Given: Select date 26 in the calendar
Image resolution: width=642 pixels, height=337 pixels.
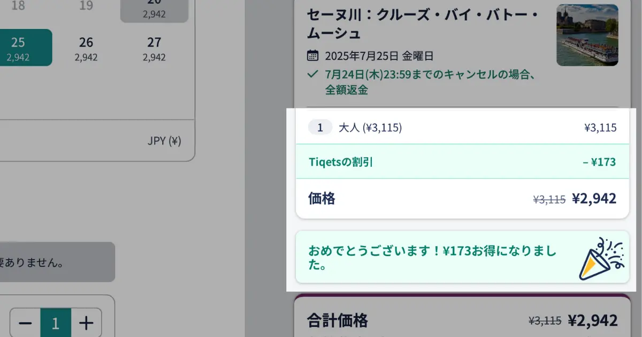Looking at the screenshot, I should [x=86, y=48].
